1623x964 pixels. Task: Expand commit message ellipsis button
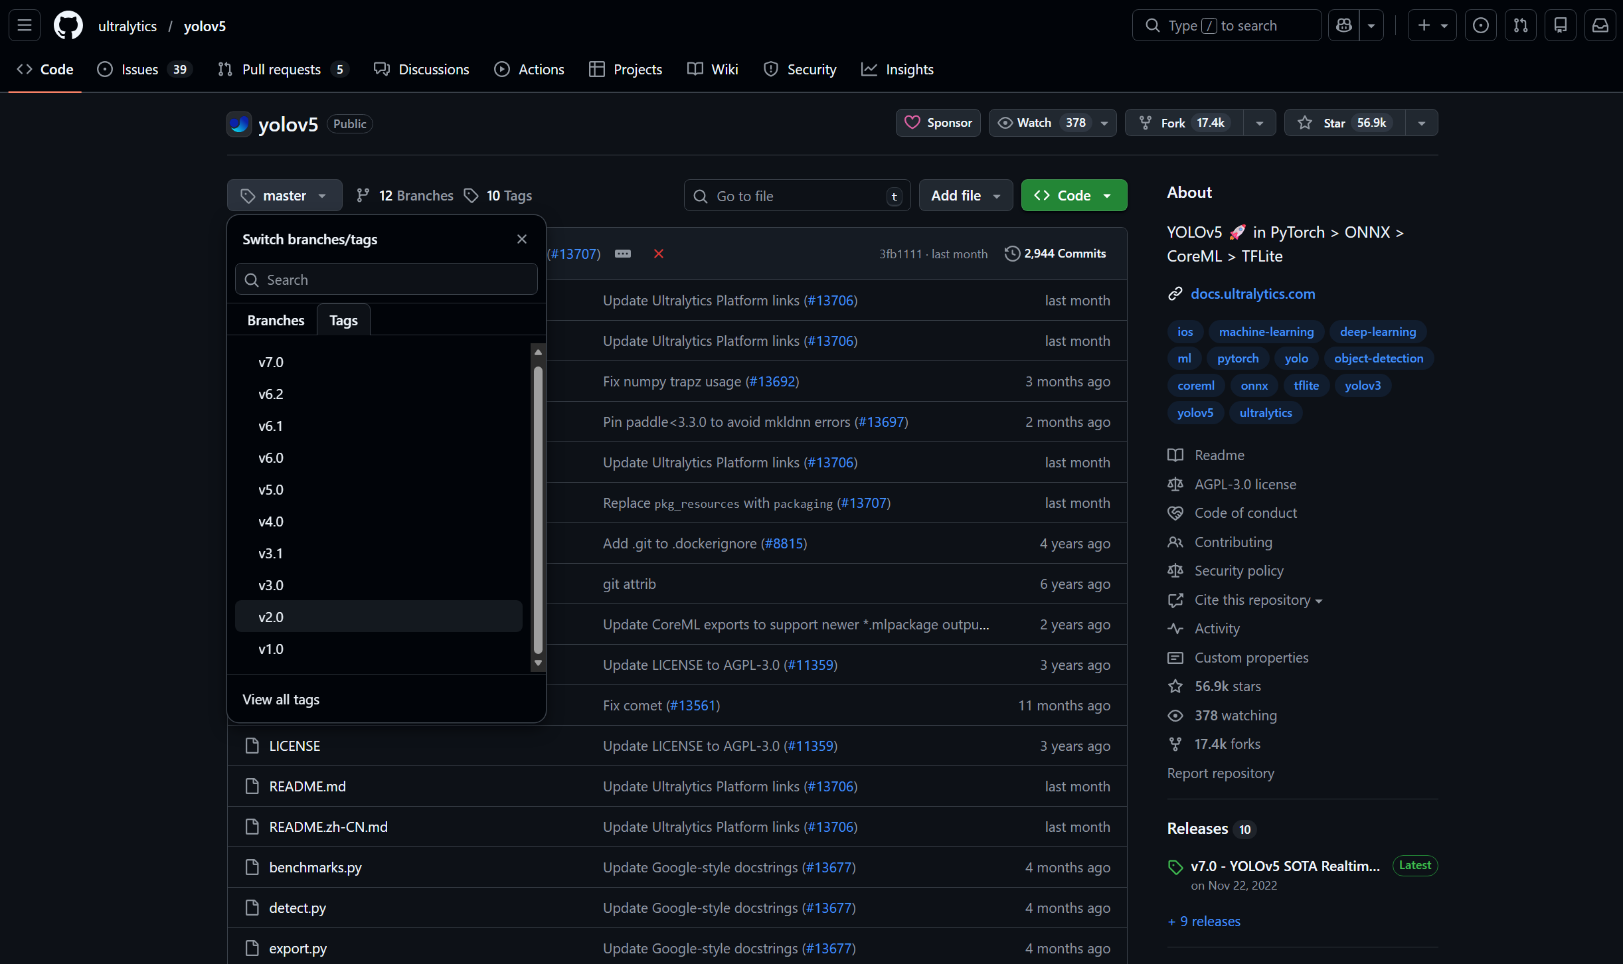click(x=623, y=254)
